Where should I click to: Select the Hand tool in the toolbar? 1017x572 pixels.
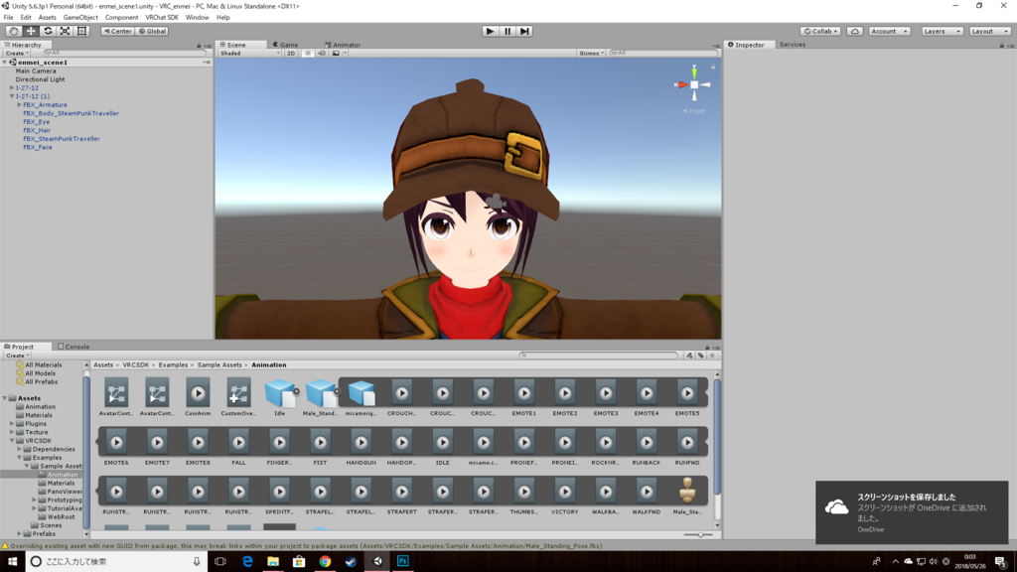tap(13, 31)
